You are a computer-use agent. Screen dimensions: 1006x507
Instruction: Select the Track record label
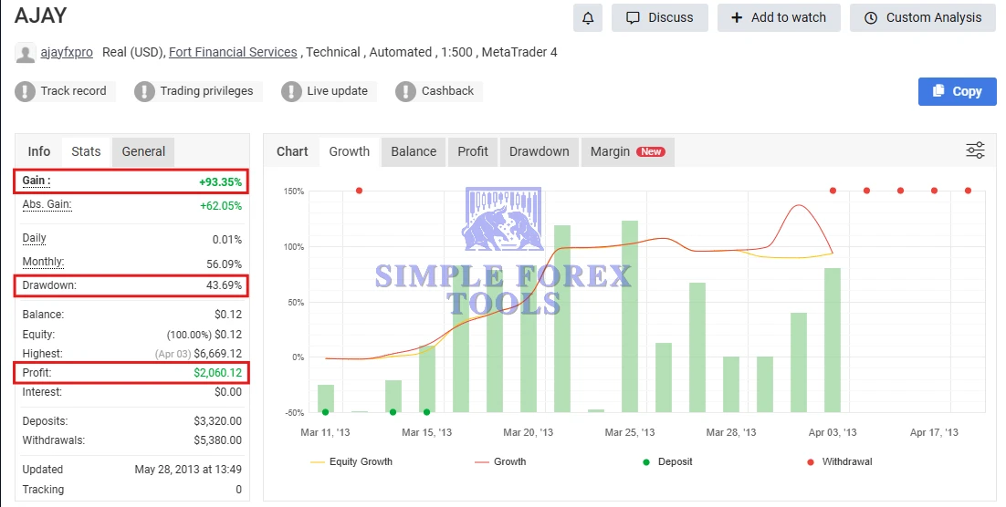point(73,91)
